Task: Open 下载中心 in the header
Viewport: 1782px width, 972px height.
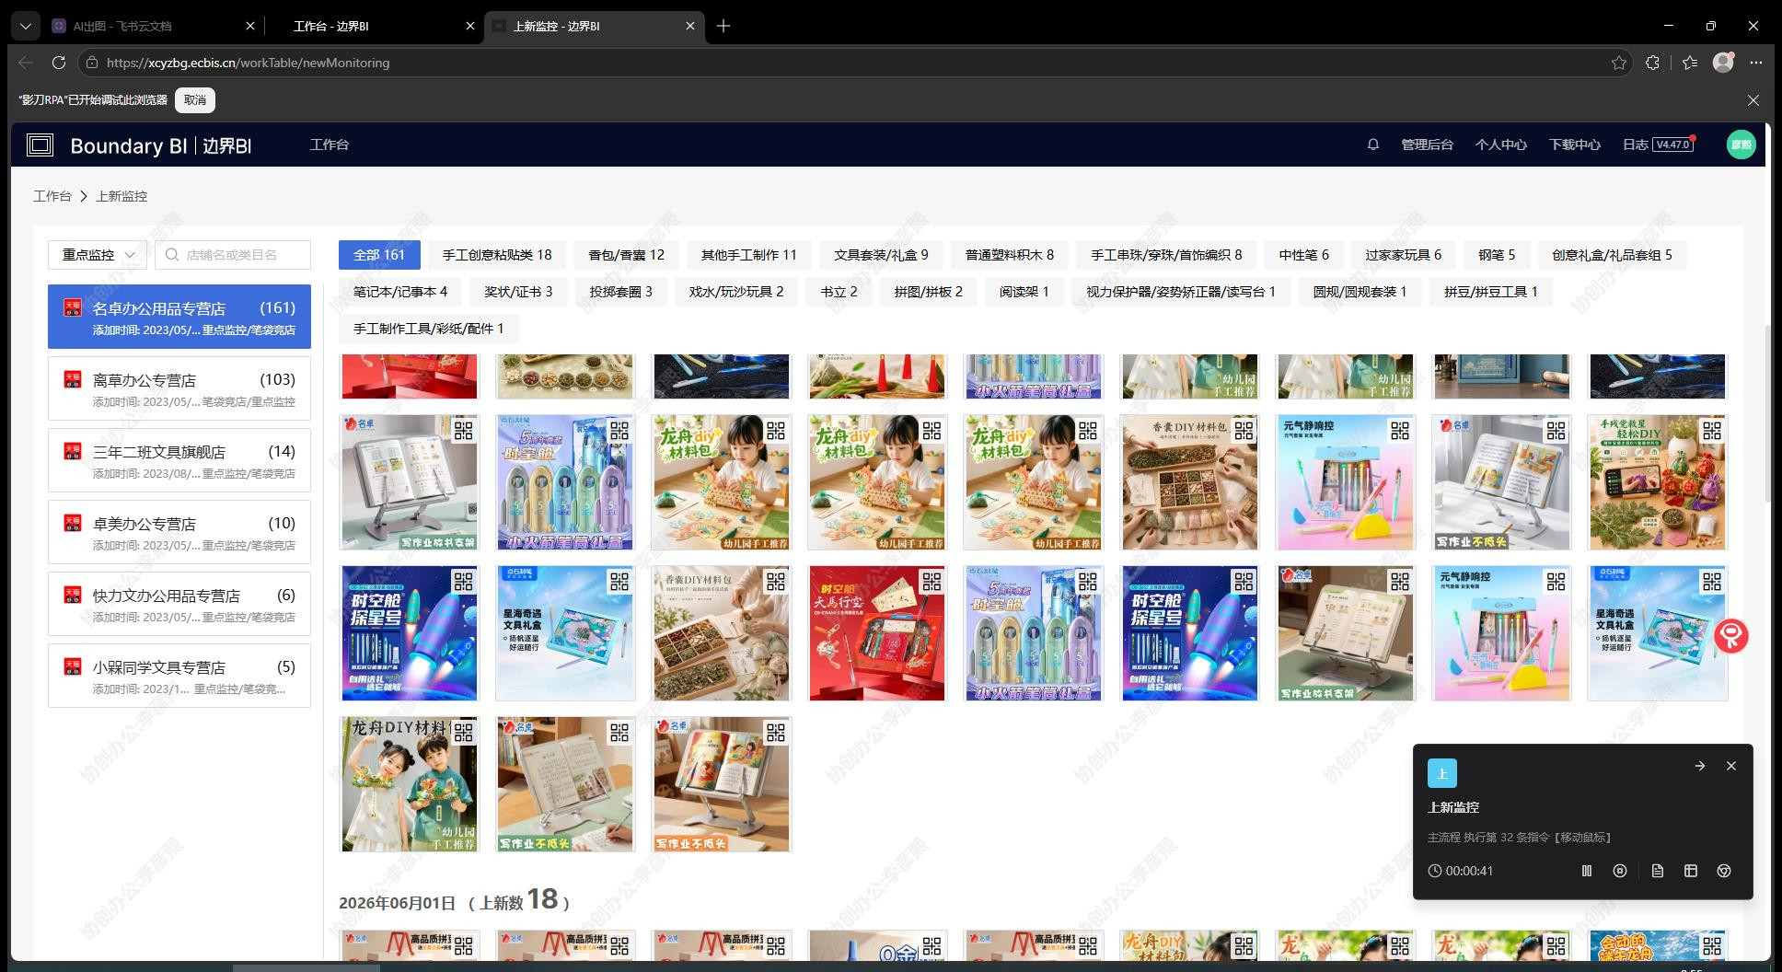Action: pyautogui.click(x=1575, y=145)
